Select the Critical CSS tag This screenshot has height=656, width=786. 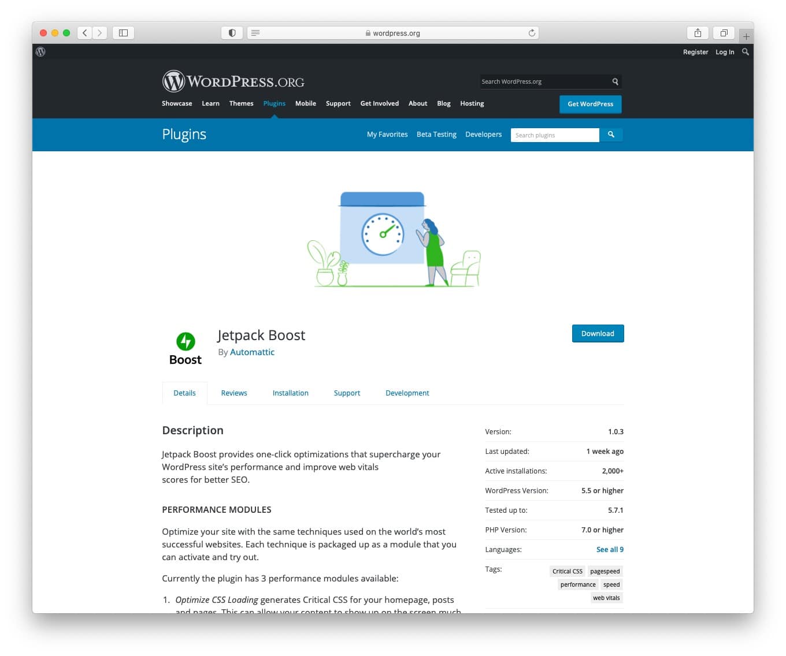pos(567,571)
